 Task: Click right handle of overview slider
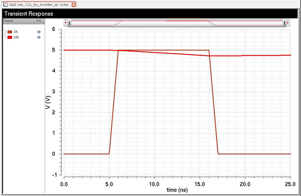coord(285,23)
